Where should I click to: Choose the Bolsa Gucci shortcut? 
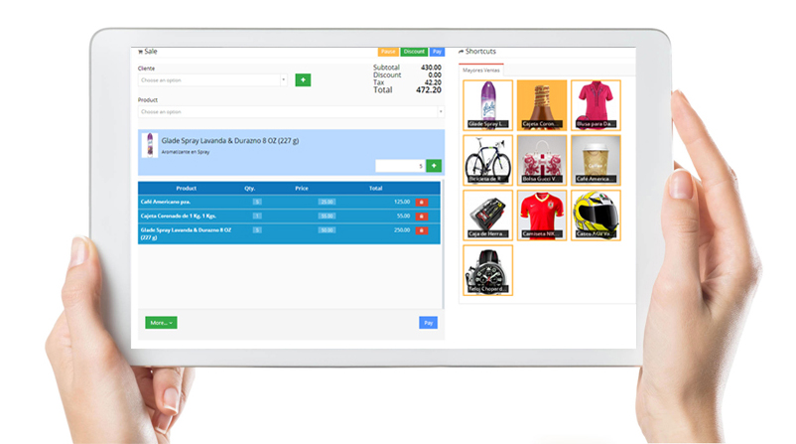[x=542, y=160]
